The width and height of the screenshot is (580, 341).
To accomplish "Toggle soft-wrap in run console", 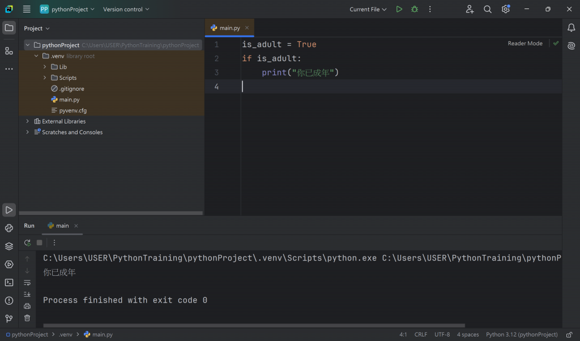I will click(x=27, y=283).
